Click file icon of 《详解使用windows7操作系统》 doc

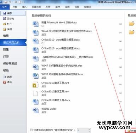35,59
